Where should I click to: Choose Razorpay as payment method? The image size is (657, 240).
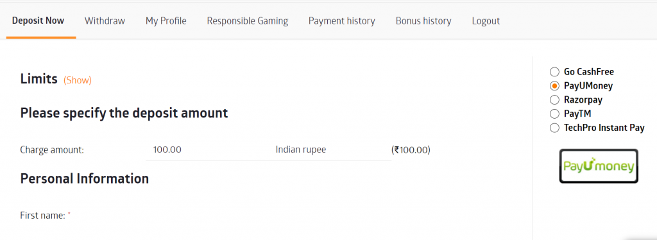coord(554,99)
